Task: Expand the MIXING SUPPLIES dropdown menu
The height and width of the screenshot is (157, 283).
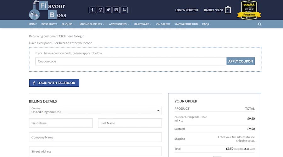Action: click(92, 24)
